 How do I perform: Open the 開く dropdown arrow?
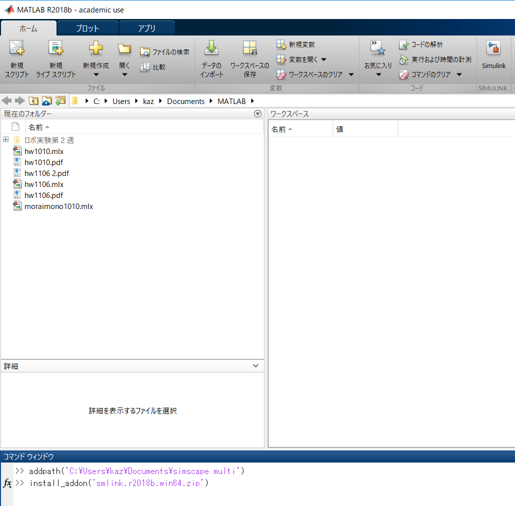(x=124, y=75)
